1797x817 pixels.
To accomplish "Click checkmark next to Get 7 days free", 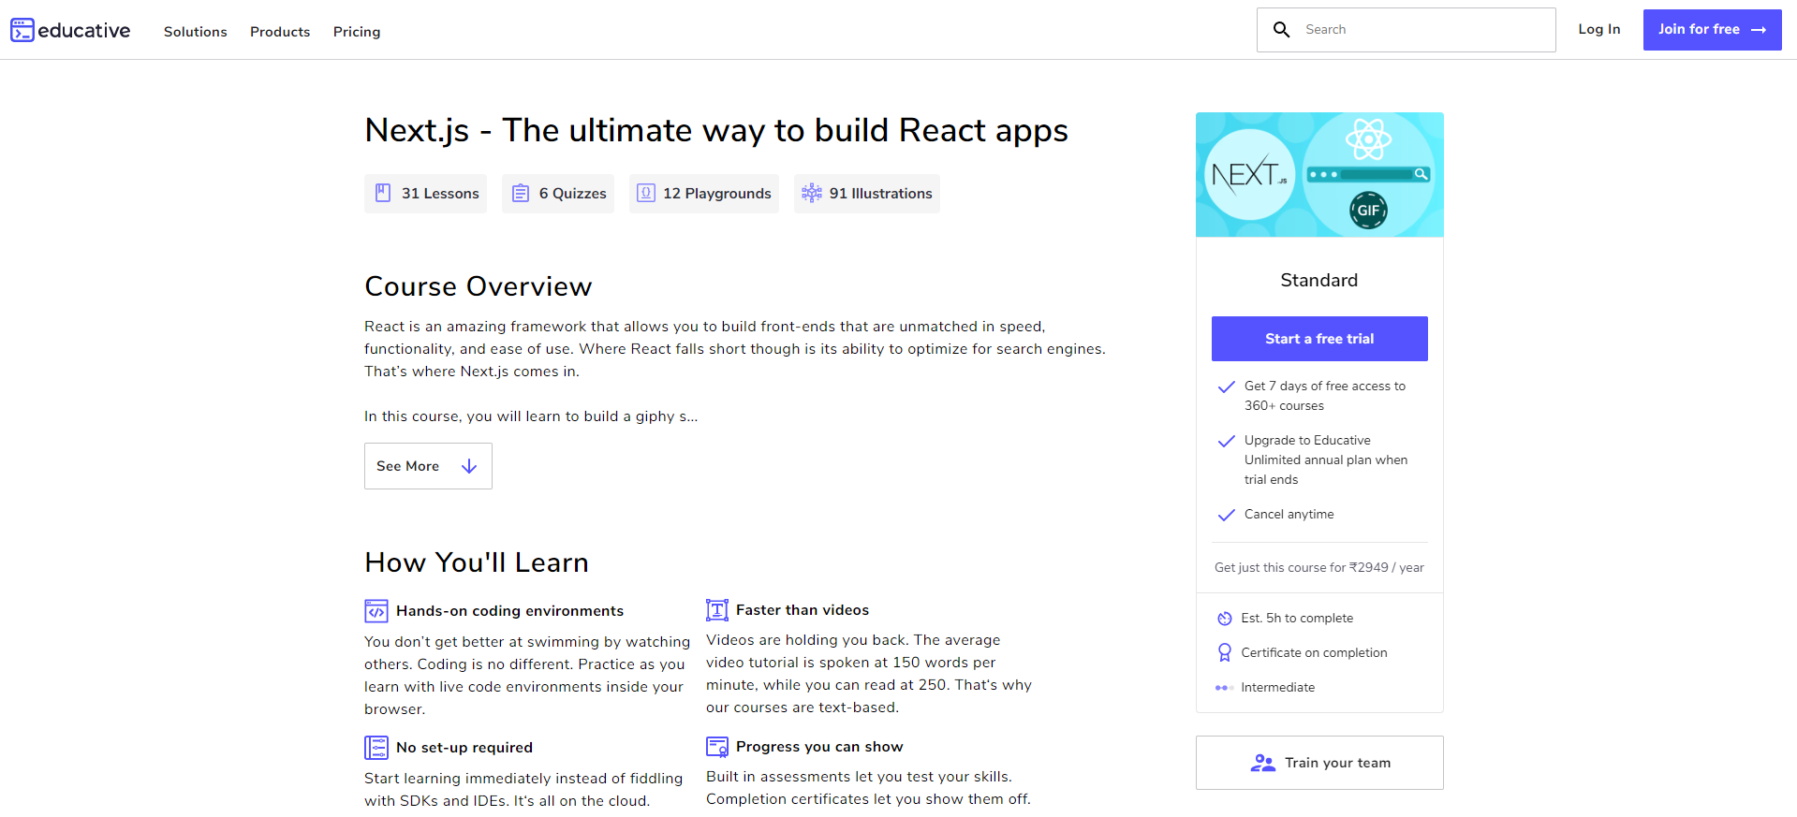I will (1226, 387).
